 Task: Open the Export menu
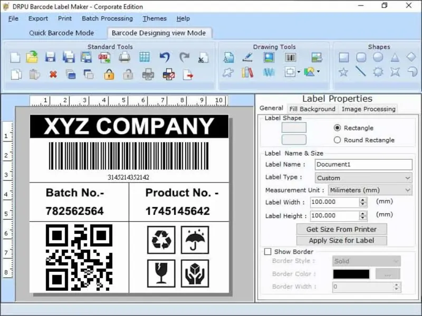38,18
